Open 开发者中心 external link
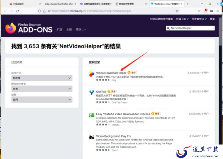The height and width of the screenshot is (159, 223). [x=199, y=19]
